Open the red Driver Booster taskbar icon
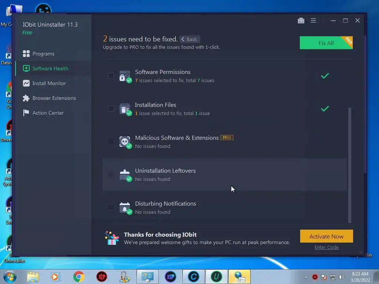 [x=101, y=277]
